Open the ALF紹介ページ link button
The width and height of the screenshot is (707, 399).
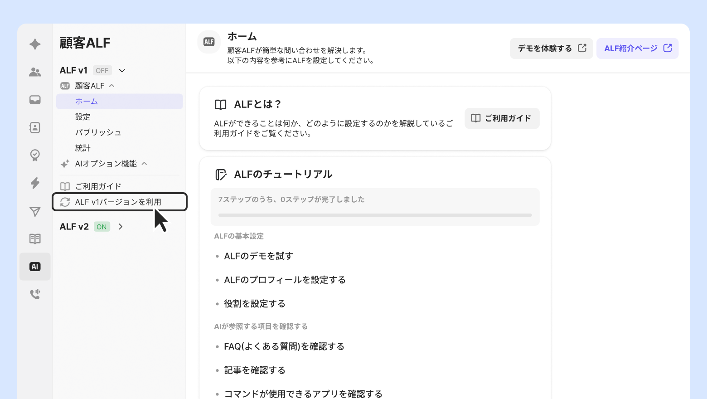coord(637,49)
